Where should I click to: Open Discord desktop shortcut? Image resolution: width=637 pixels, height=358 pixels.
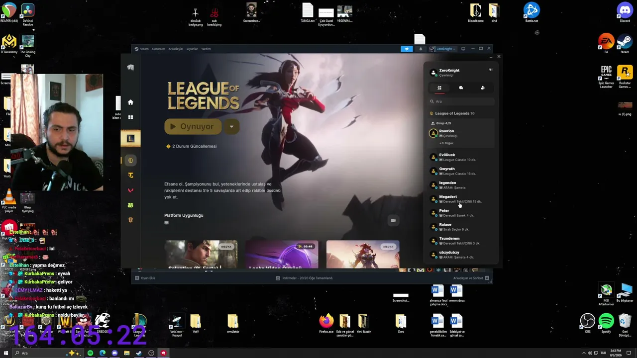point(625,12)
